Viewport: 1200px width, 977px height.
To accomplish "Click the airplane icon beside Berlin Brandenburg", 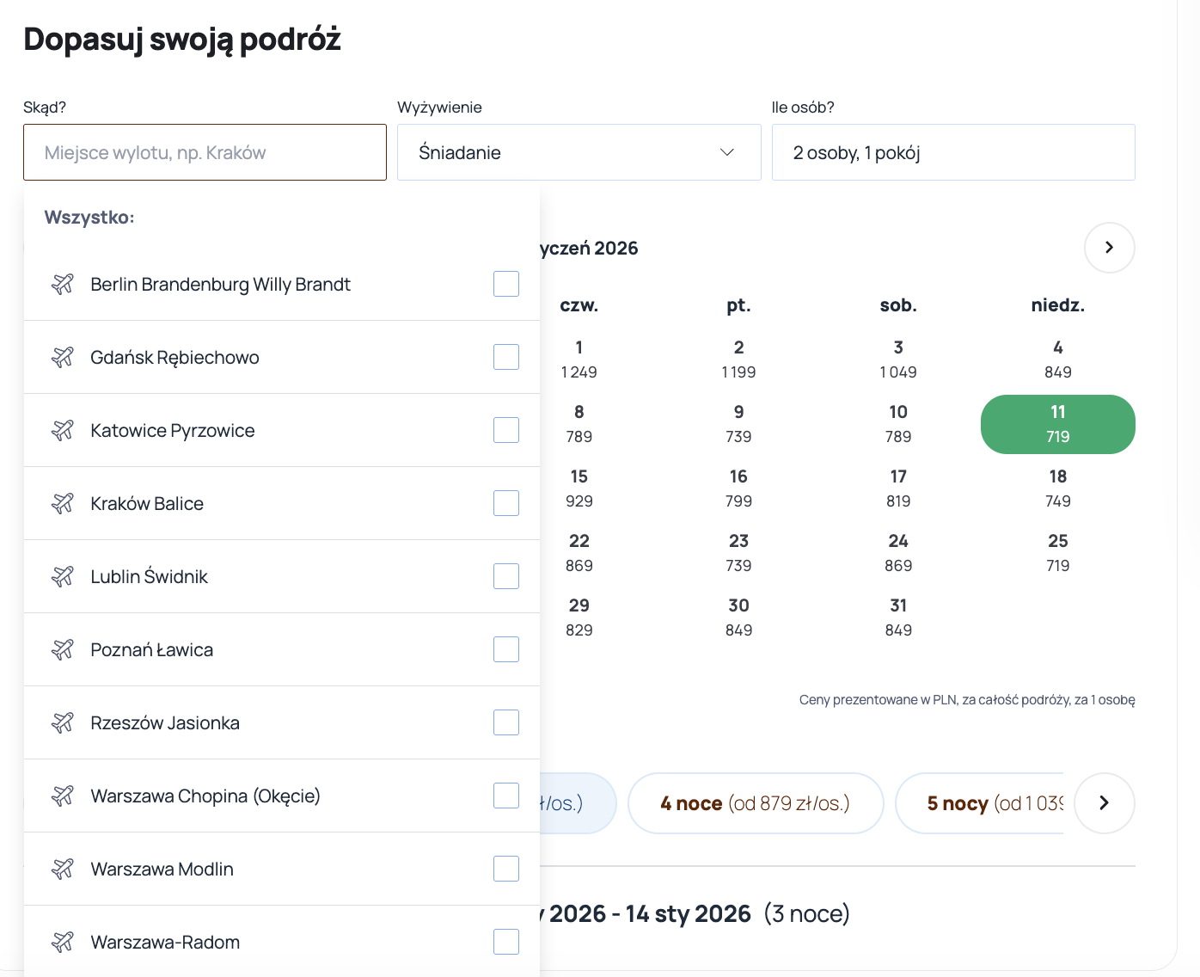I will 63,284.
